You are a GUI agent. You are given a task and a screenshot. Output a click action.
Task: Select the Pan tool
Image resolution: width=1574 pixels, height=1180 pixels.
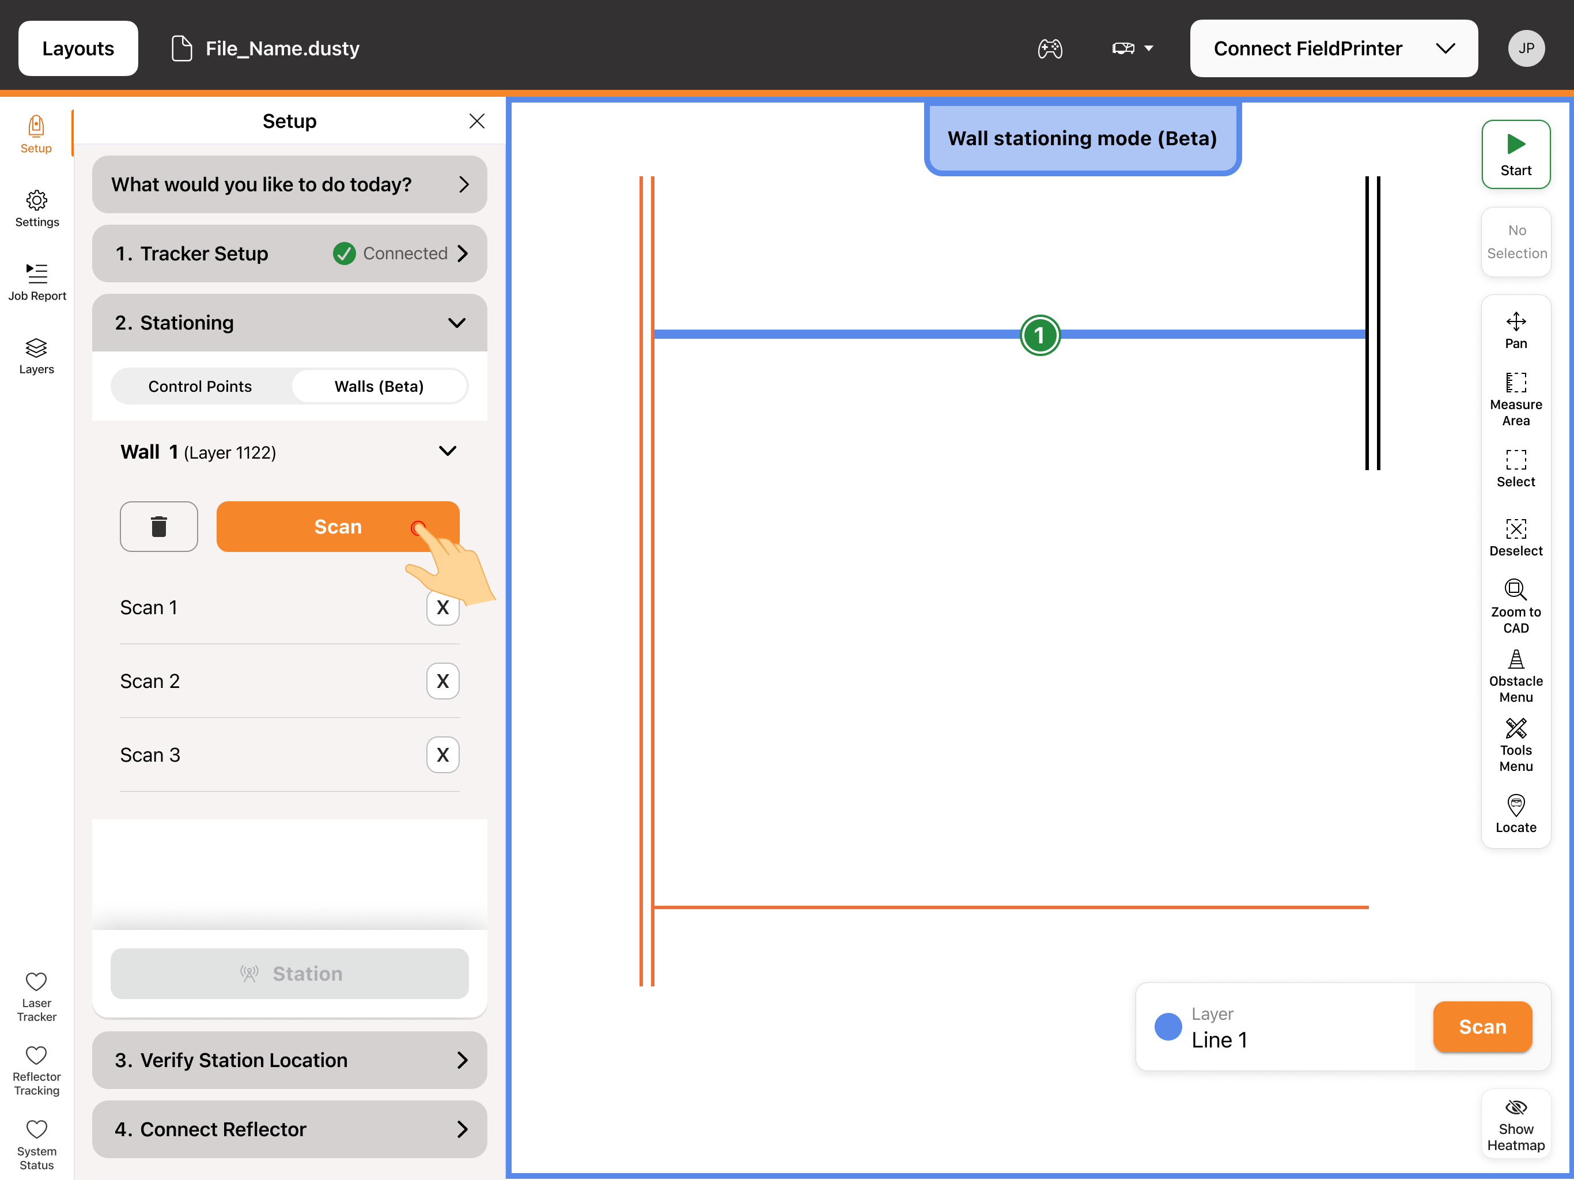click(x=1516, y=330)
